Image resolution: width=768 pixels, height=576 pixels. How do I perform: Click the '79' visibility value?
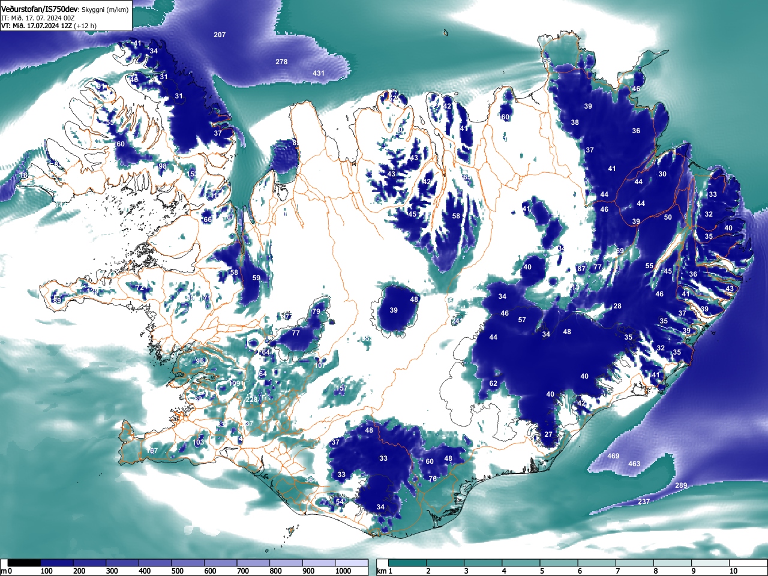316,311
